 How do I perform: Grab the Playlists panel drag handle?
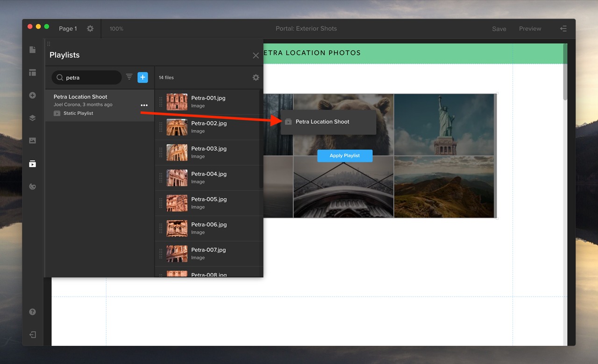coord(49,44)
